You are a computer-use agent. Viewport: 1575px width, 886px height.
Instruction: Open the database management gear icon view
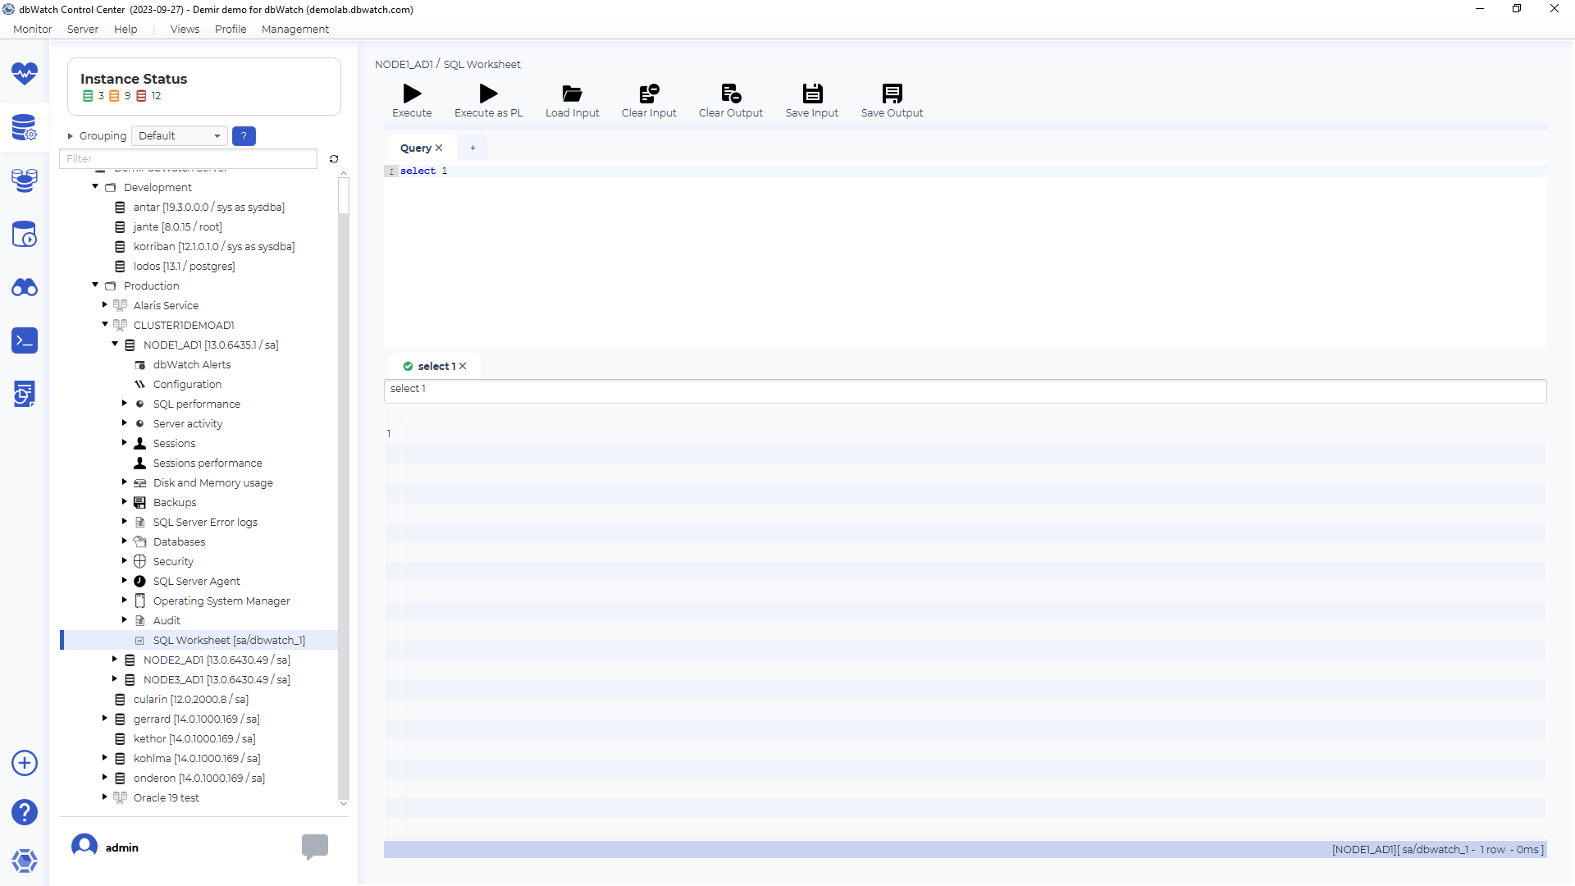coord(25,127)
